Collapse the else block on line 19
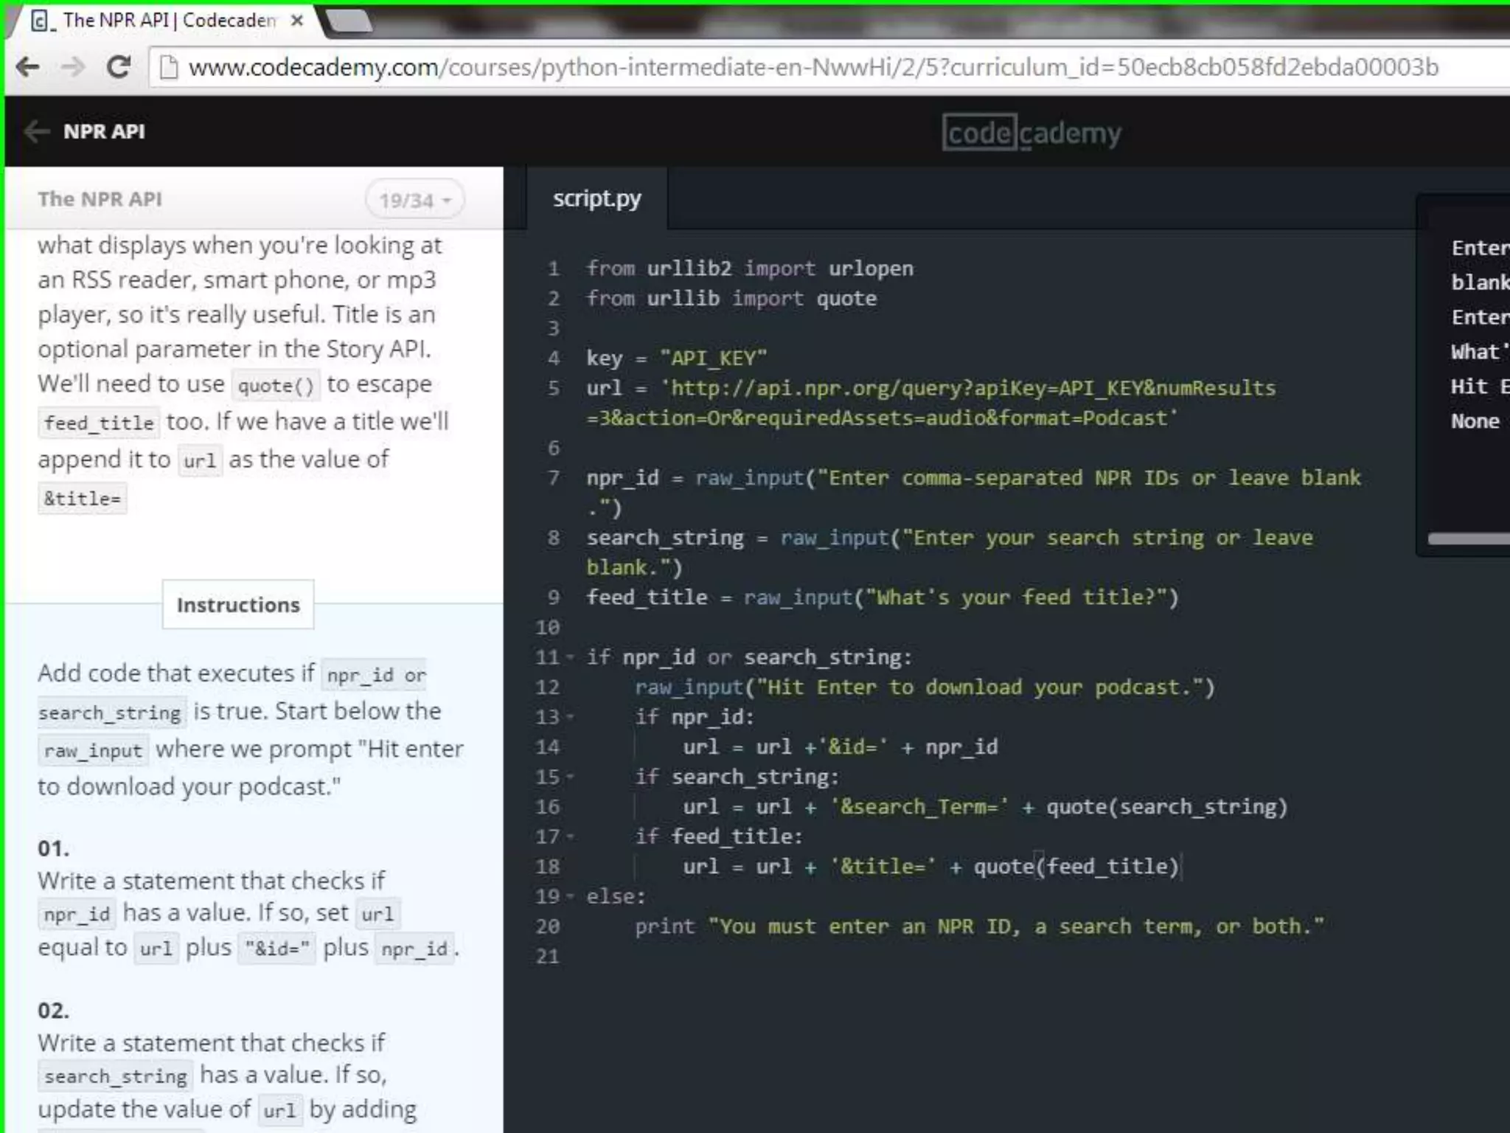Image resolution: width=1510 pixels, height=1133 pixels. coord(570,895)
